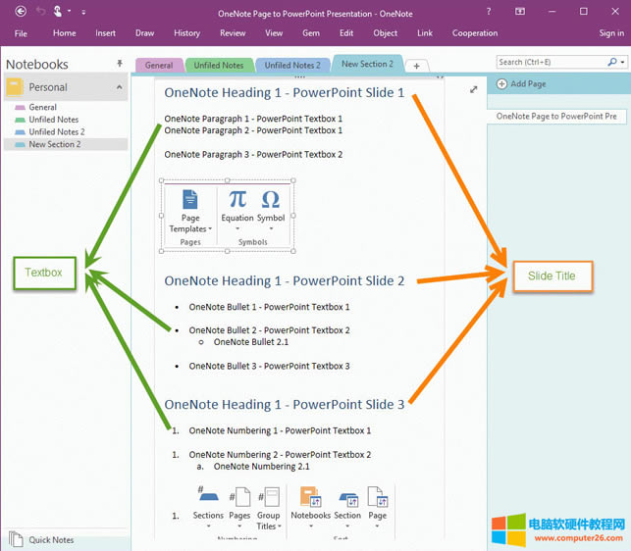Collapse the Personal notebook list

[120, 87]
